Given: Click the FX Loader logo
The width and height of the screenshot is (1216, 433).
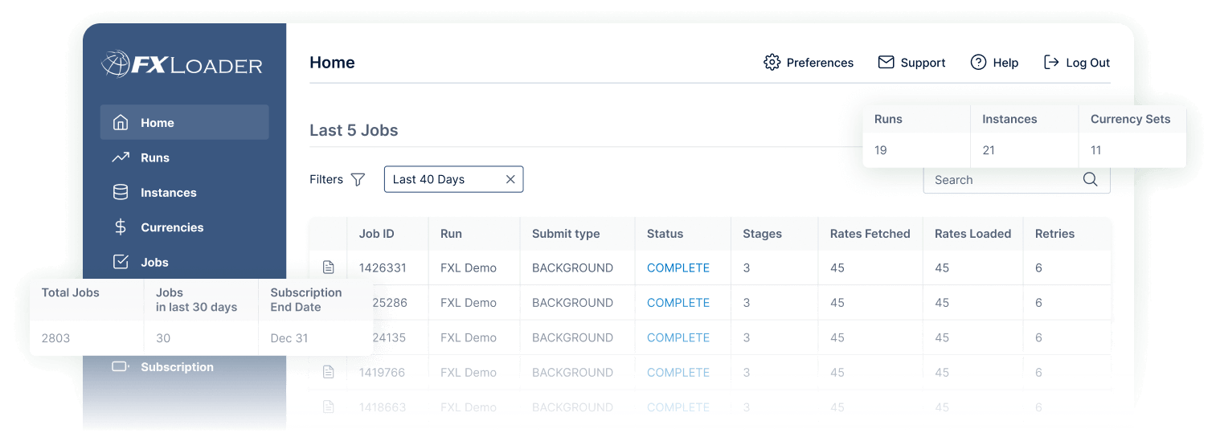Looking at the screenshot, I should pyautogui.click(x=182, y=64).
